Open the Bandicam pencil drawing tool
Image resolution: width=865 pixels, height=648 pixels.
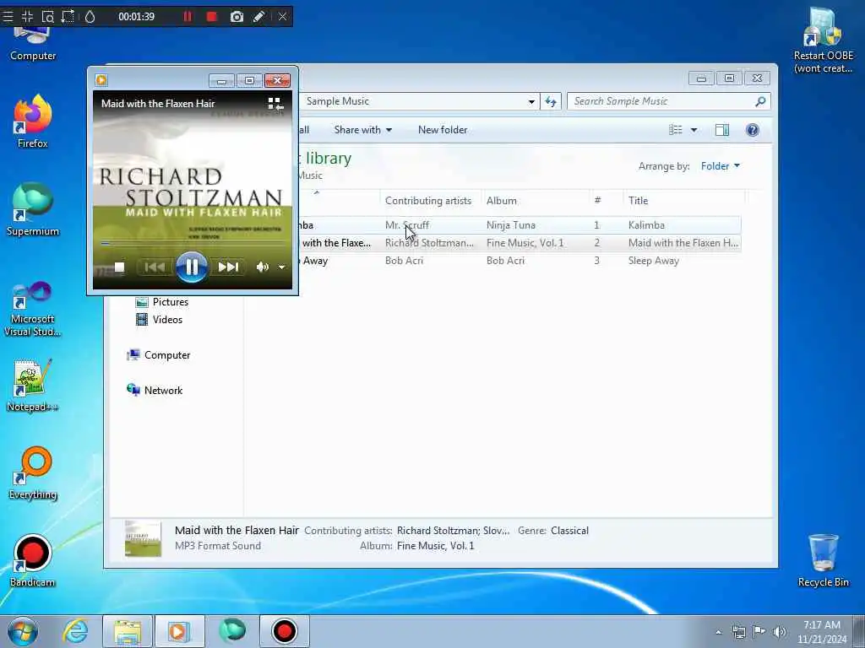[x=258, y=17]
